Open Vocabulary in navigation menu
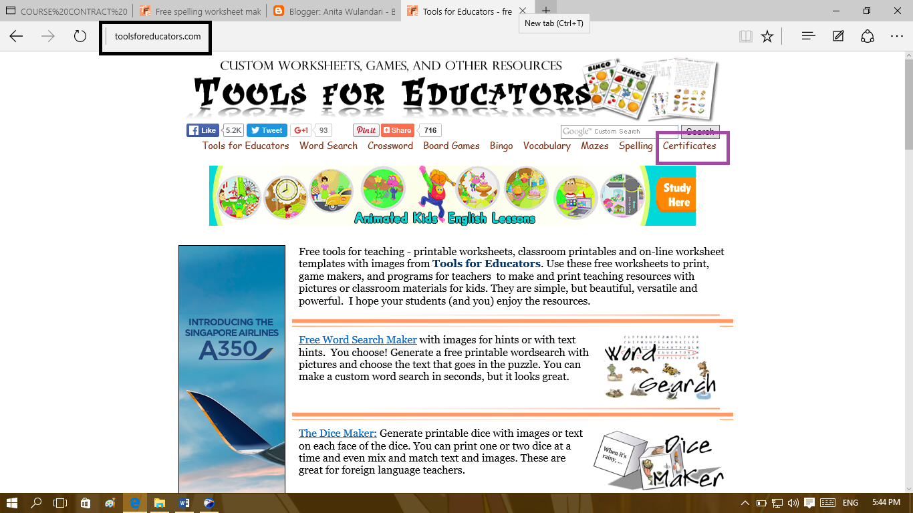913x513 pixels. [547, 146]
